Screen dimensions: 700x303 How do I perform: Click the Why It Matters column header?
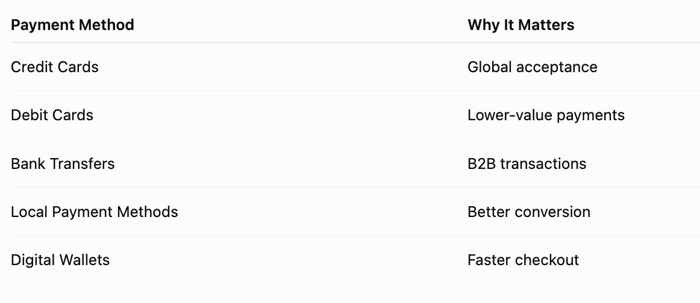pyautogui.click(x=521, y=25)
